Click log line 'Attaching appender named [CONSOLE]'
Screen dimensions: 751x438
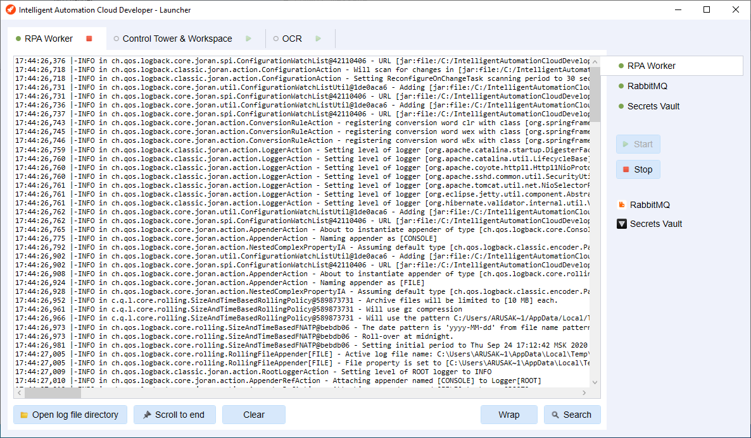(x=278, y=380)
